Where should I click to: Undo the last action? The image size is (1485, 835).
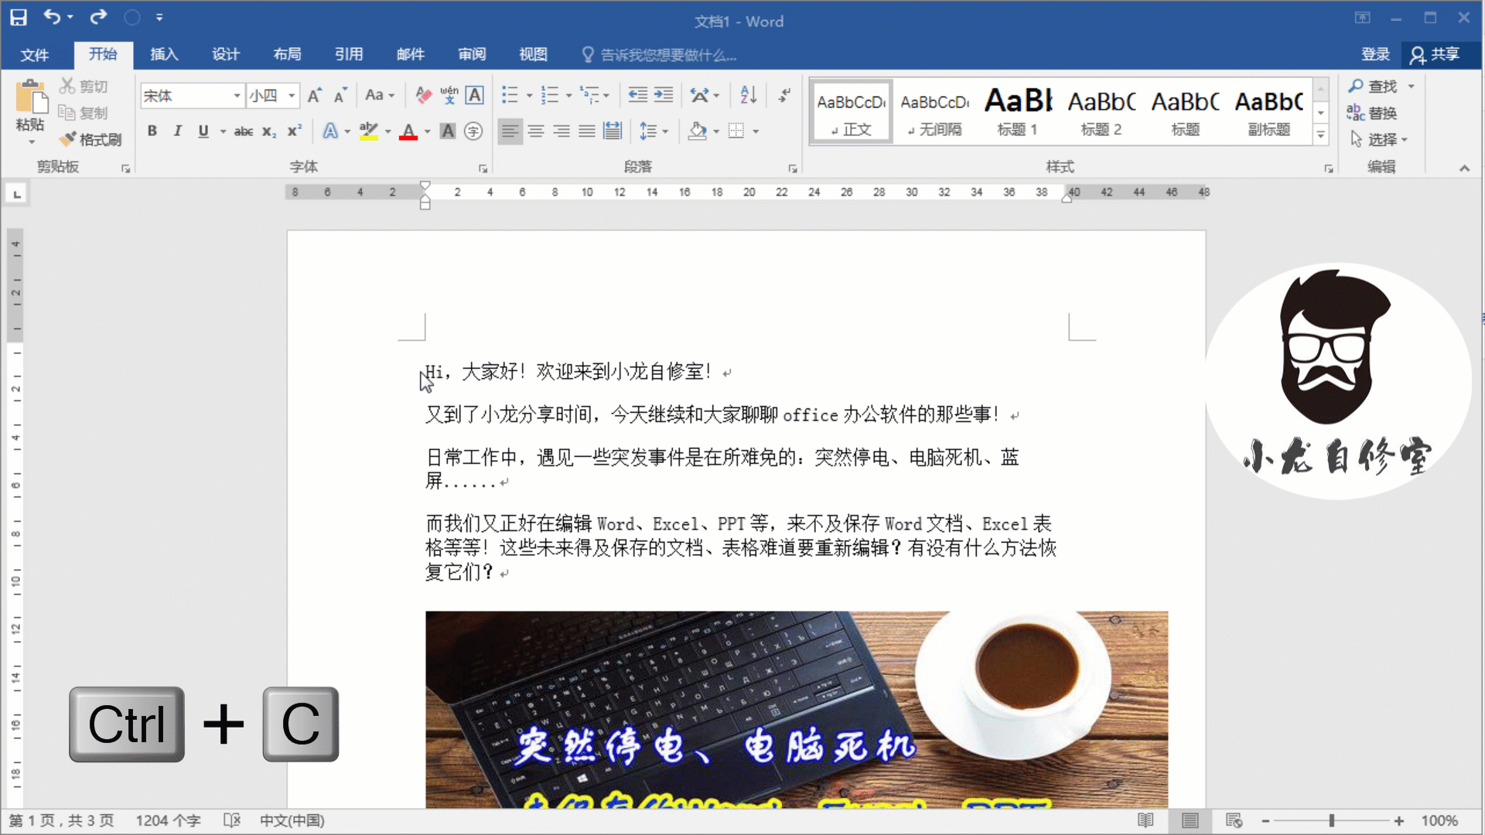coord(52,17)
